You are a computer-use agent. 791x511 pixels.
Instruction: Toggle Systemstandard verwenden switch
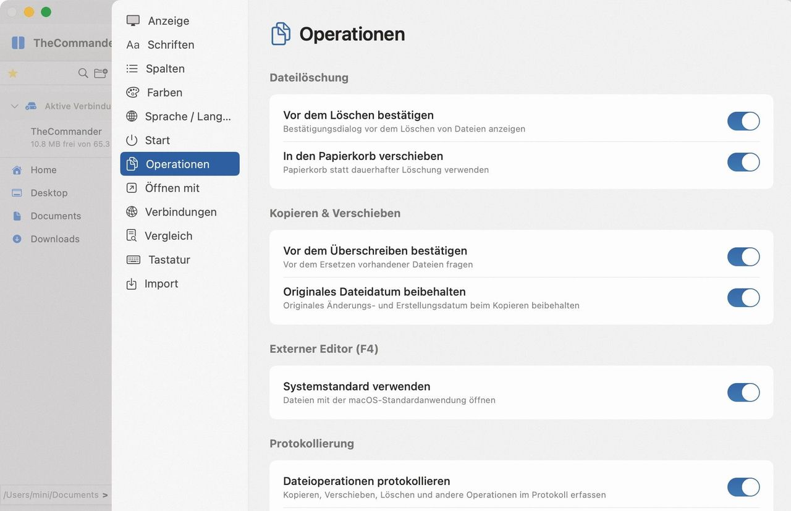pyautogui.click(x=743, y=392)
